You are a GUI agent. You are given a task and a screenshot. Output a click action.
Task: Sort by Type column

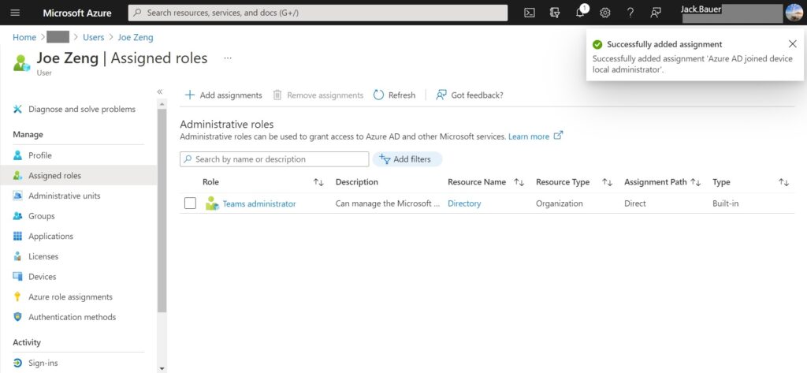point(783,182)
